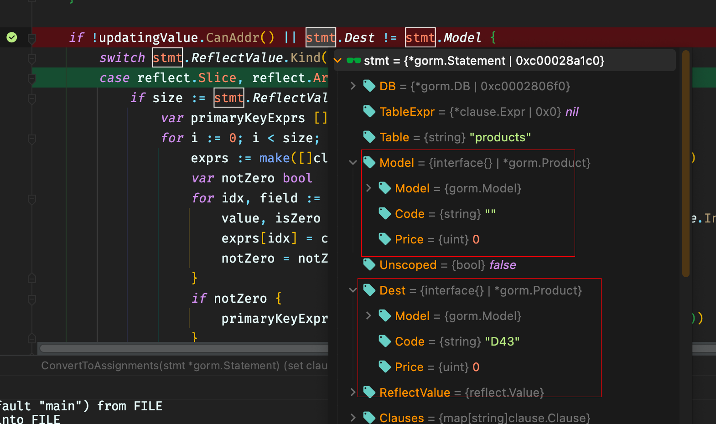Toggle code fold on the switch line
This screenshot has height=424, width=716.
coord(32,58)
